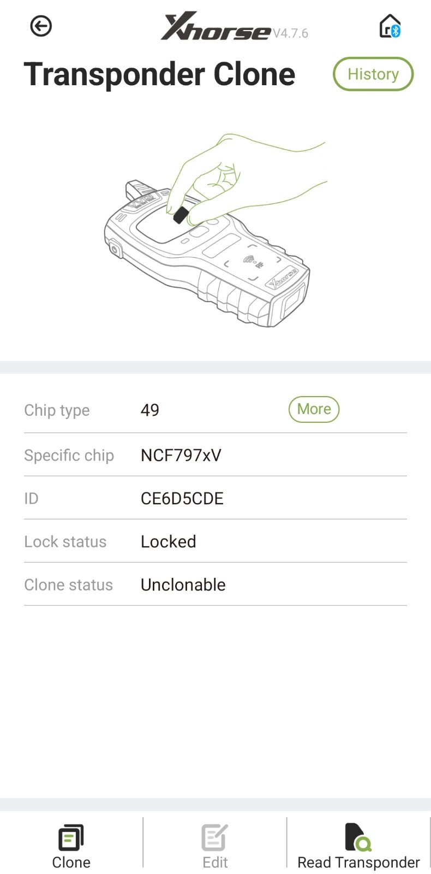Tap the Chip type value 49
Image resolution: width=431 pixels, height=874 pixels.
tap(150, 410)
